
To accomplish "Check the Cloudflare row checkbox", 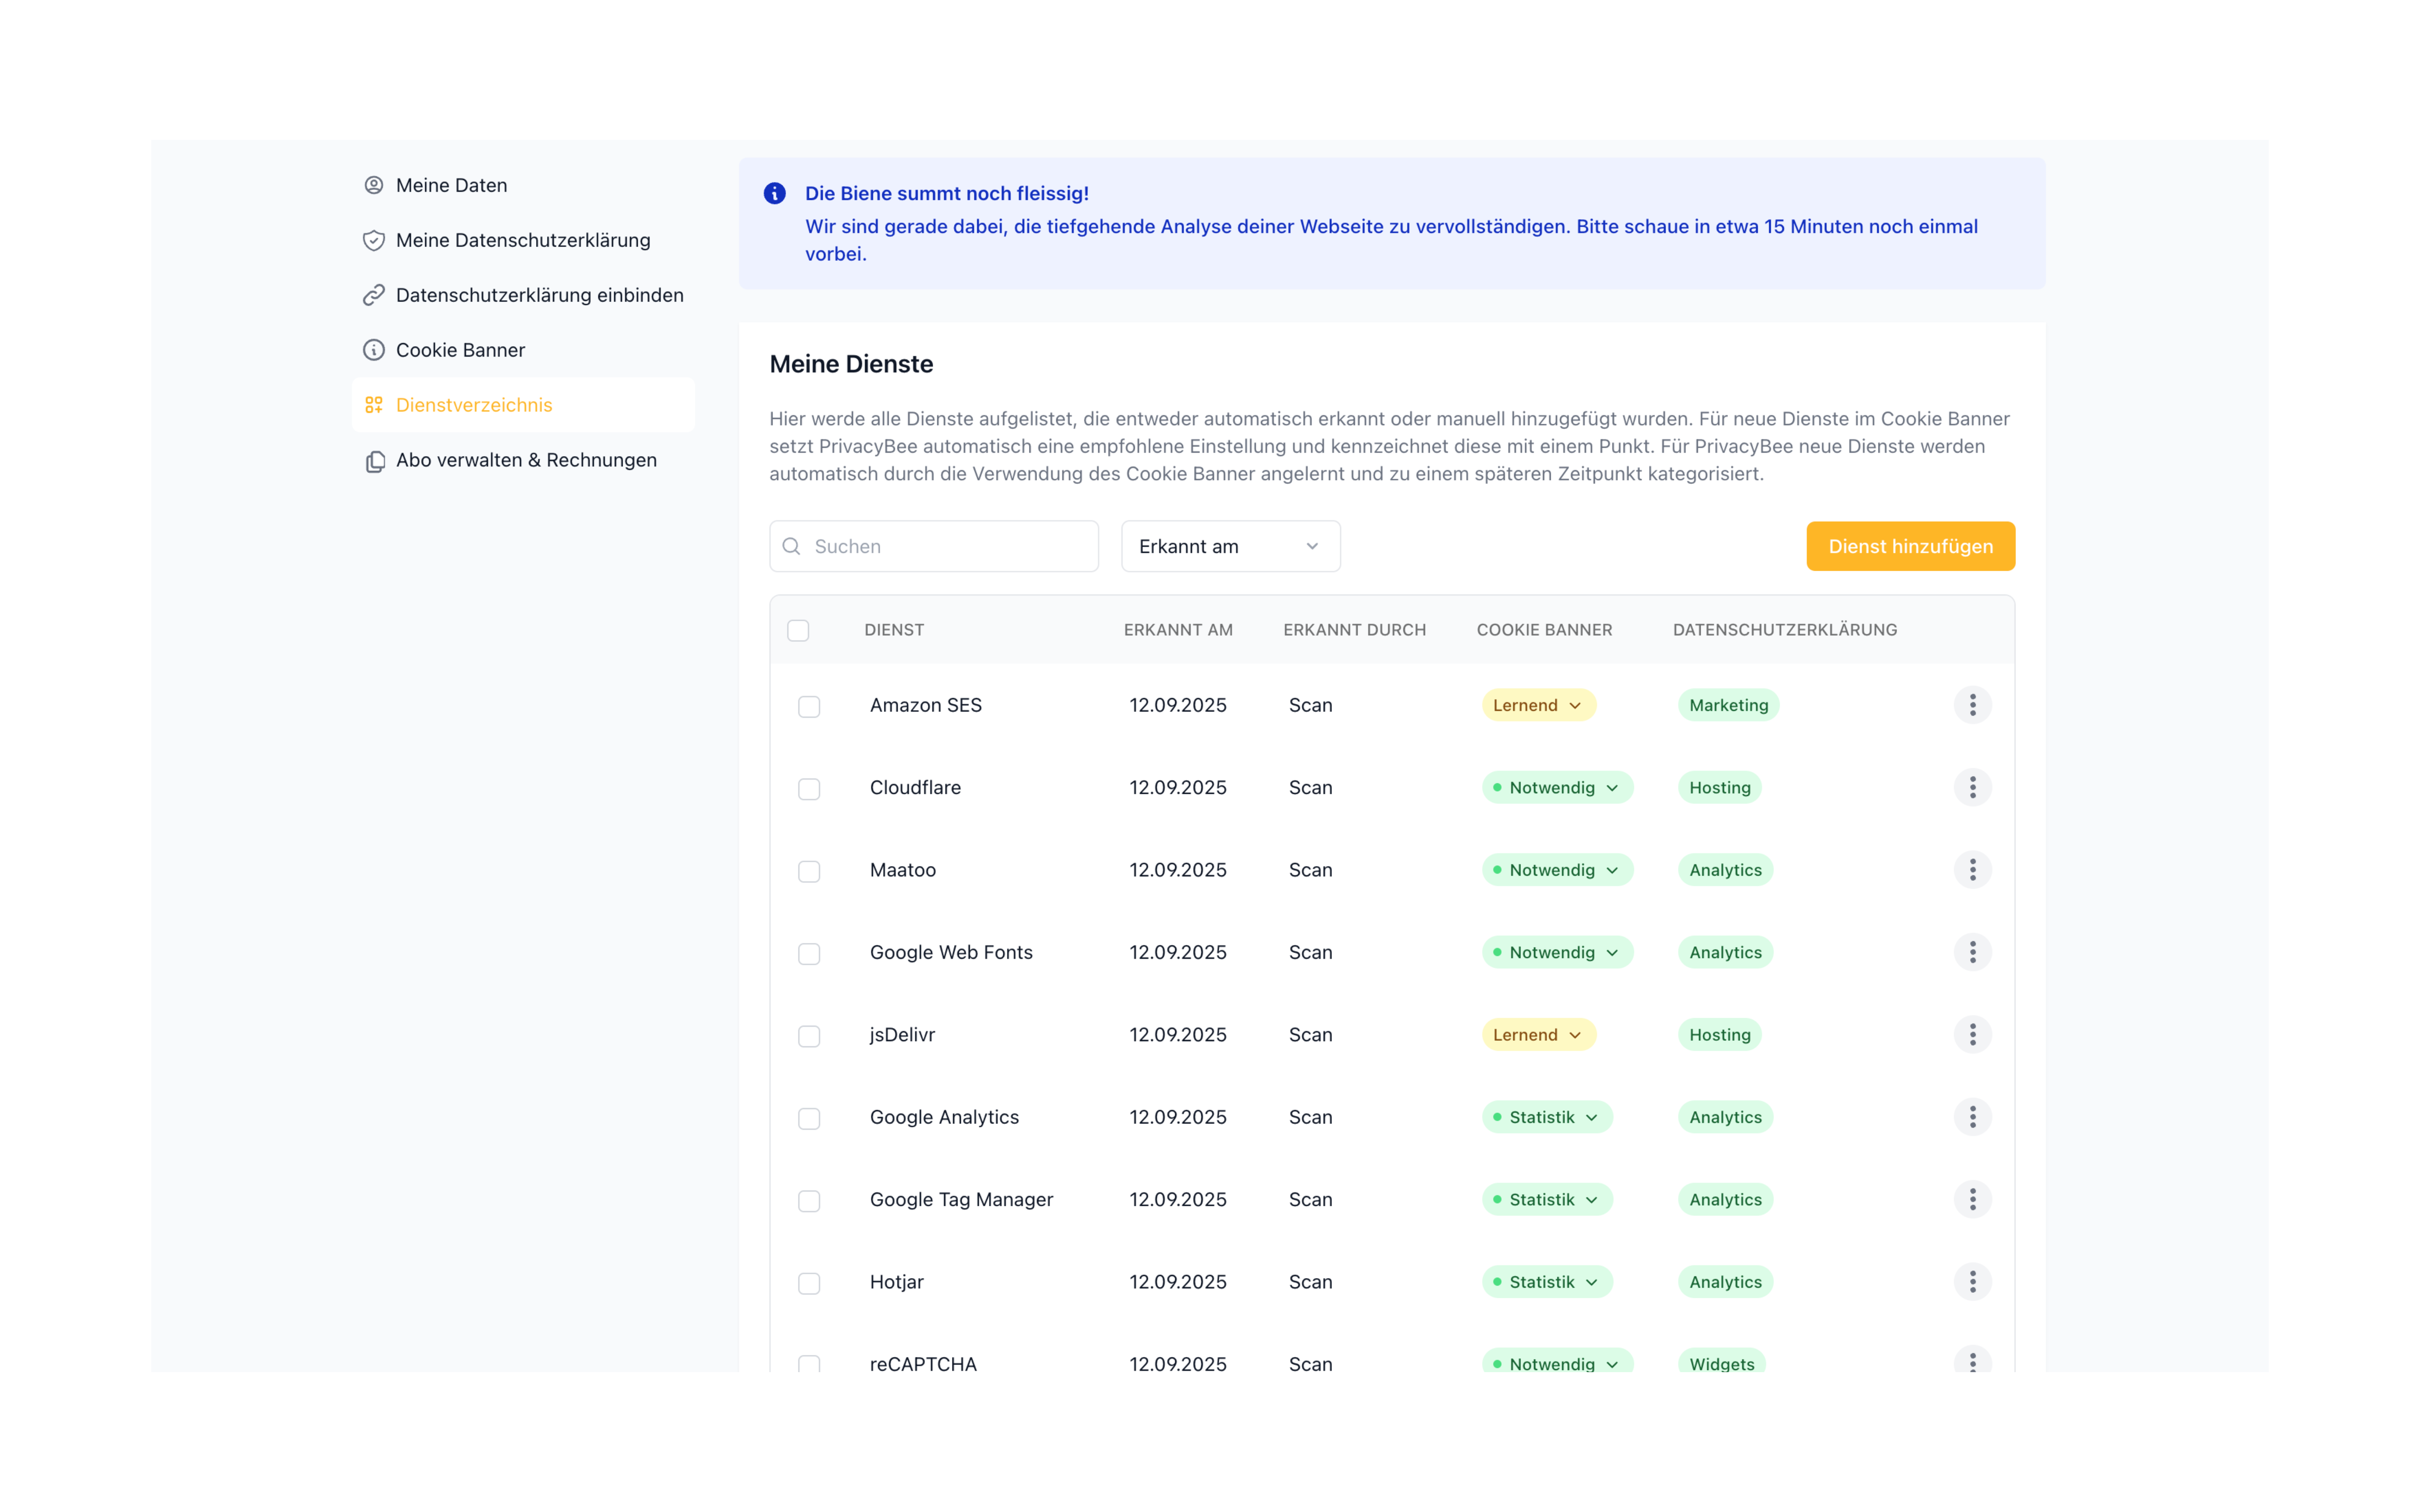I will point(809,789).
